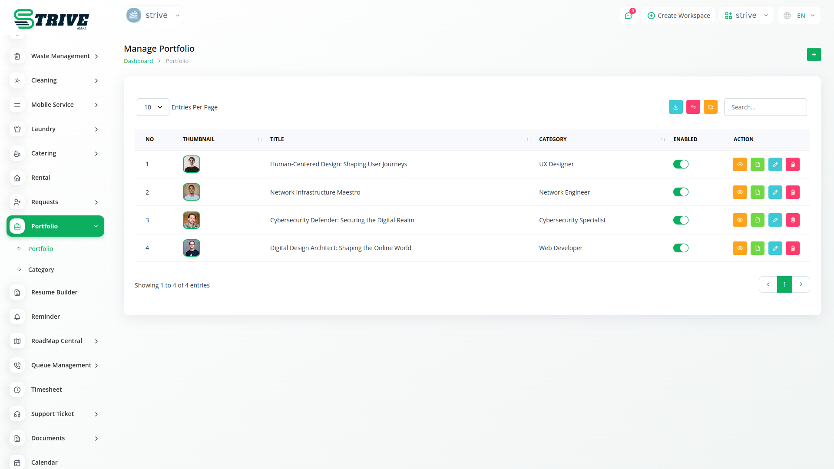Click Create Workspace button
The width and height of the screenshot is (834, 469).
tap(678, 16)
